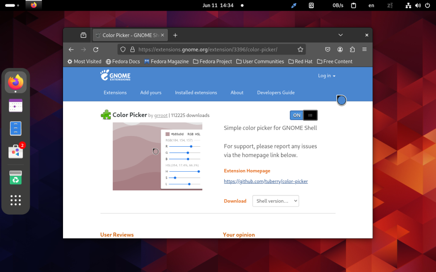This screenshot has height=272, width=436.
Task: Open Firefox extensions puzzle icon
Action: tap(352, 49)
